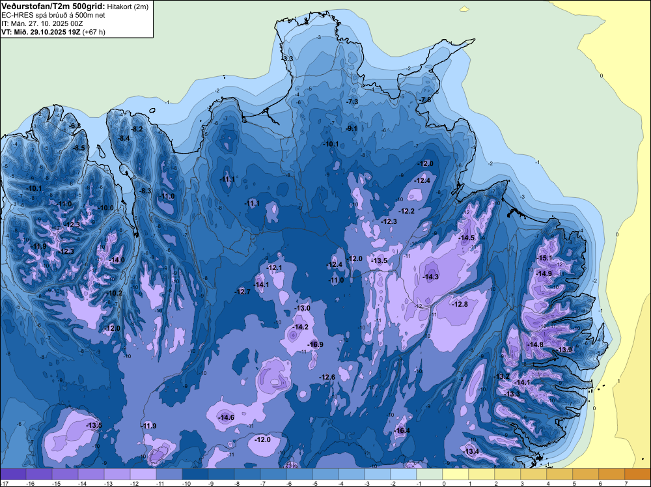Click the -12.6 temperature reading
This screenshot has width=651, height=487.
point(327,377)
